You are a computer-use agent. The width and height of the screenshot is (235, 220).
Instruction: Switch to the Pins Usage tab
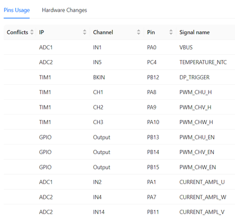point(16,10)
